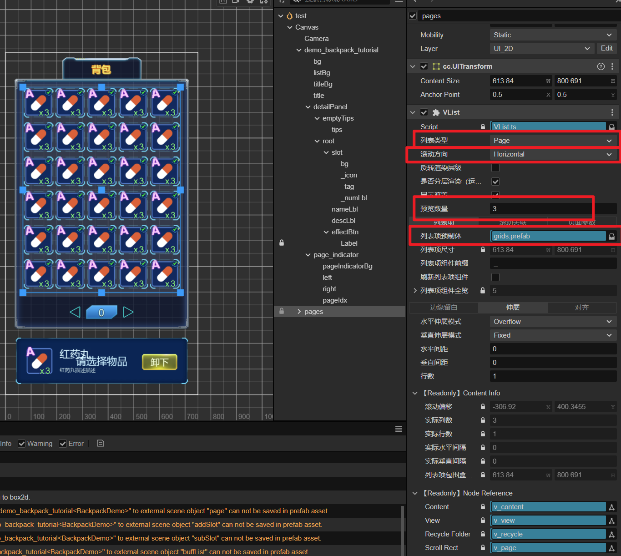Click the lock icon on the pages node row
The width and height of the screenshot is (621, 556).
[x=282, y=311]
